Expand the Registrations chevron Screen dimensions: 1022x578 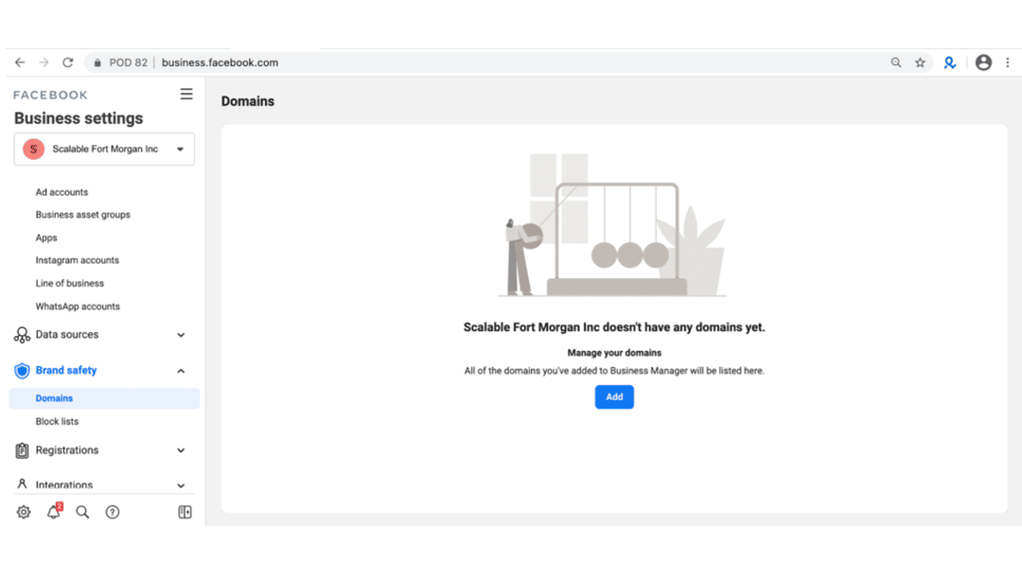(181, 450)
